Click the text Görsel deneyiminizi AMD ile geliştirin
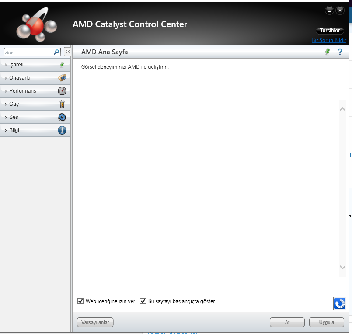The height and width of the screenshot is (334, 352). (125, 67)
